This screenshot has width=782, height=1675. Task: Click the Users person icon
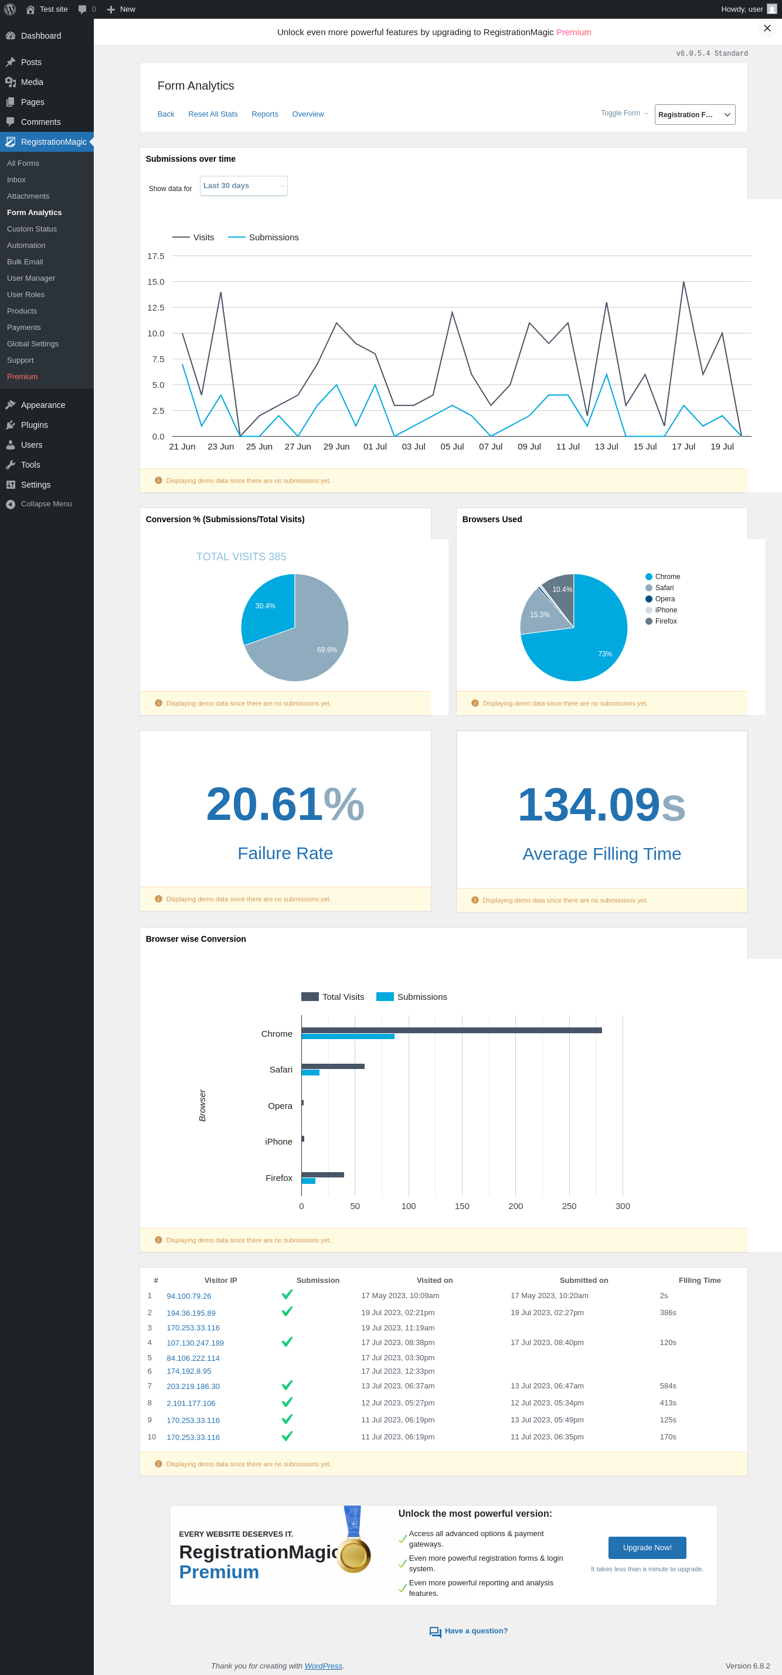(11, 445)
